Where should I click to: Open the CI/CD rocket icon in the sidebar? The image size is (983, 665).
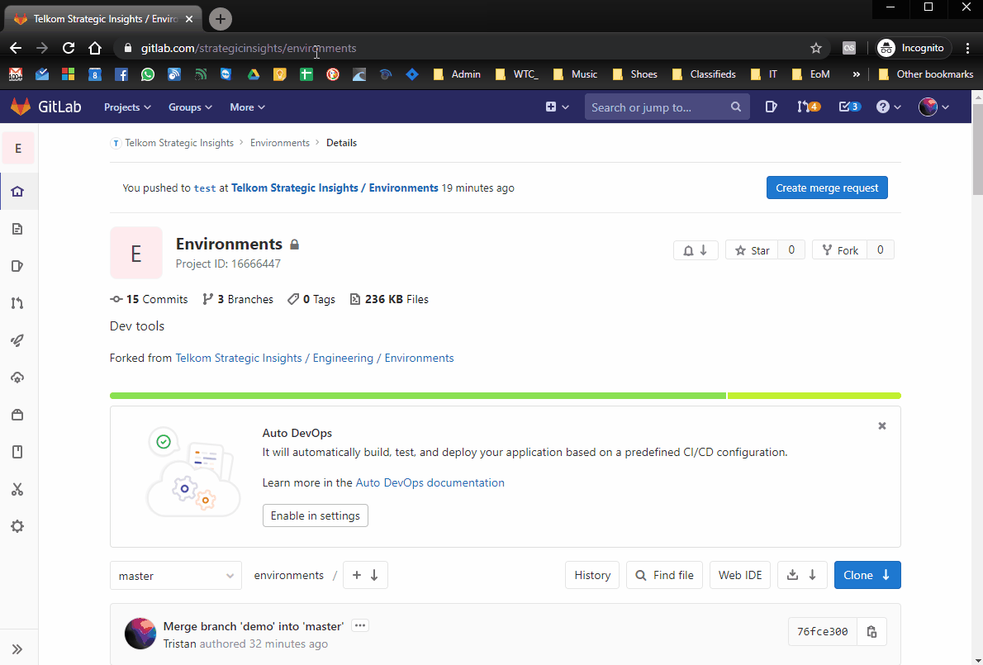17,340
